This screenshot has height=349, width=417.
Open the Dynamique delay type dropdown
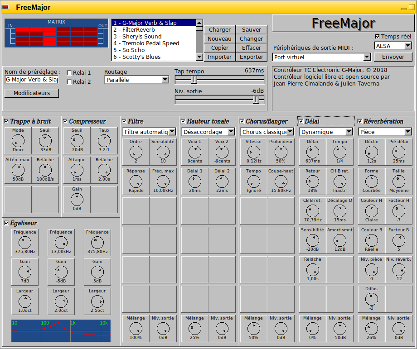pos(326,132)
